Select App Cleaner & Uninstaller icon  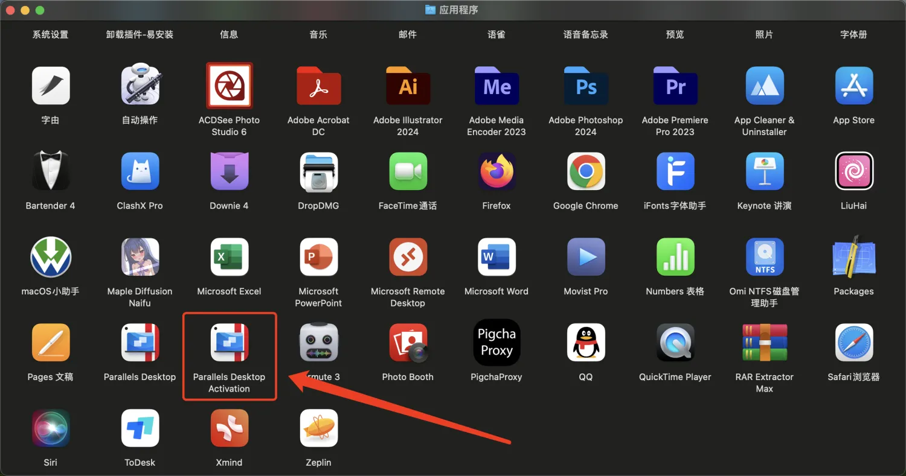(x=765, y=86)
